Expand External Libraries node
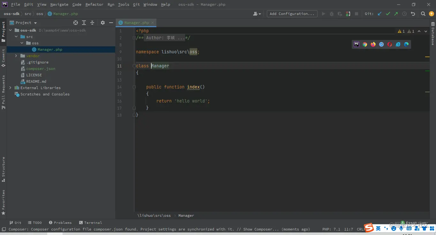Image resolution: width=436 pixels, height=235 pixels. click(10, 88)
